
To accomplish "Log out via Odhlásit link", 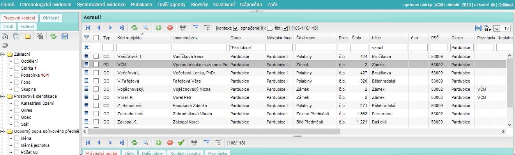I will point(506,5).
